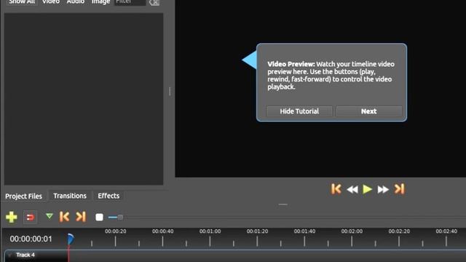Add a marker with the green triangle icon
The width and height of the screenshot is (466, 262).
click(x=50, y=216)
